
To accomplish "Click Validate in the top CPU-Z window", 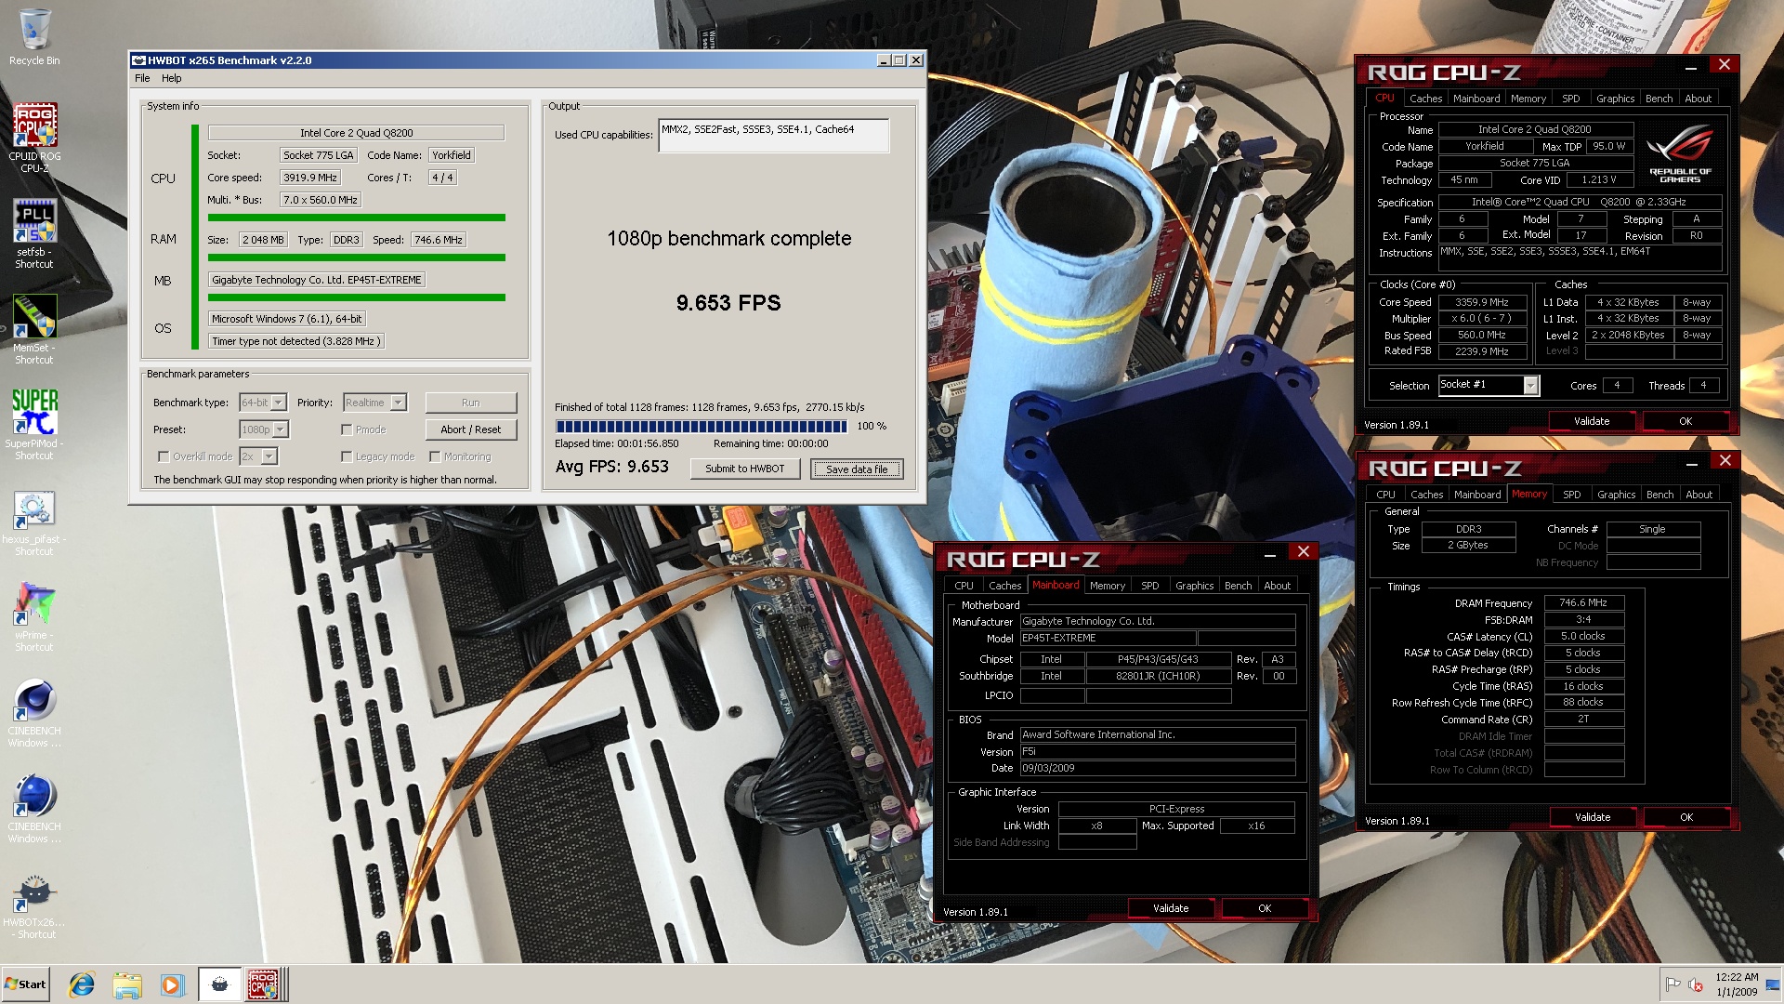I will [x=1592, y=421].
